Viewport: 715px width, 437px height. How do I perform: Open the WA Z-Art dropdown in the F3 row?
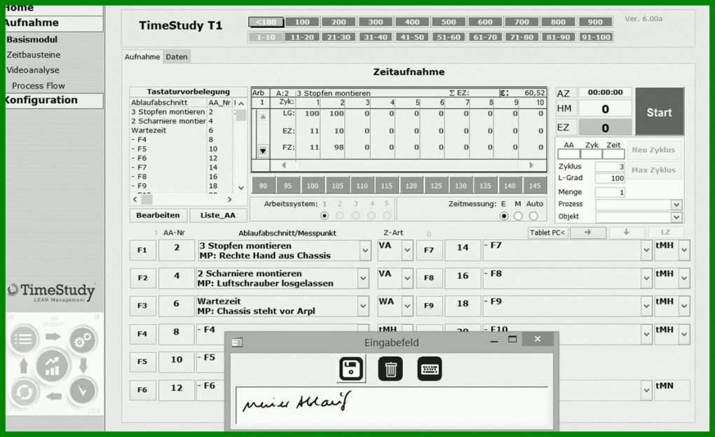click(x=407, y=306)
